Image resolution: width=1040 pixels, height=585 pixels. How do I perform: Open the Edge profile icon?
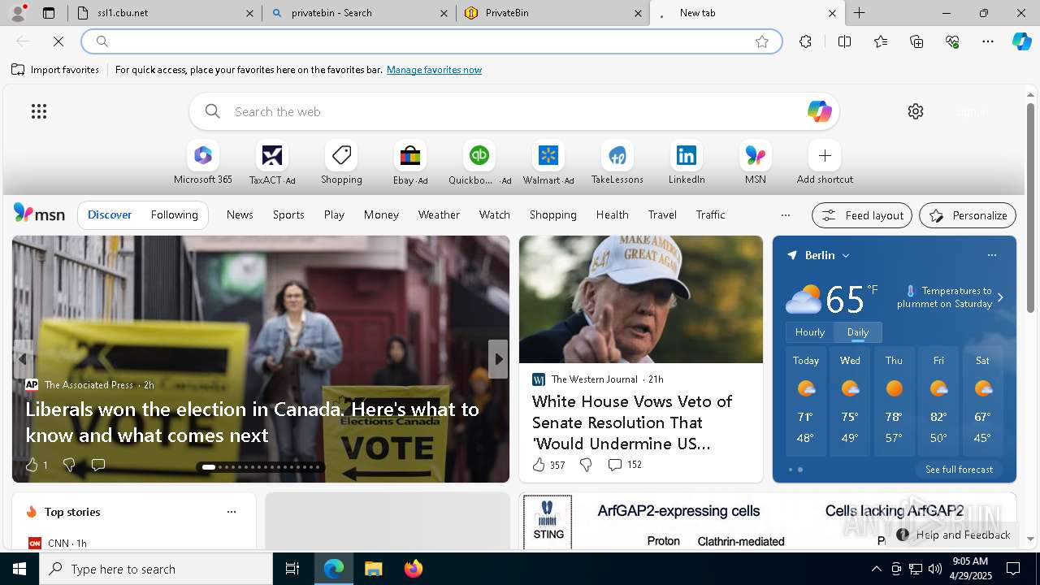[18, 13]
